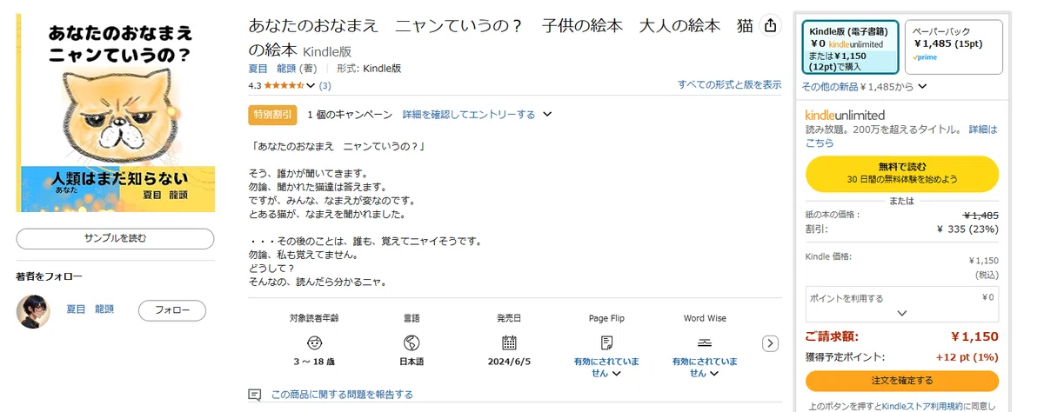
Task: Click the release date calendar icon
Action: point(510,342)
